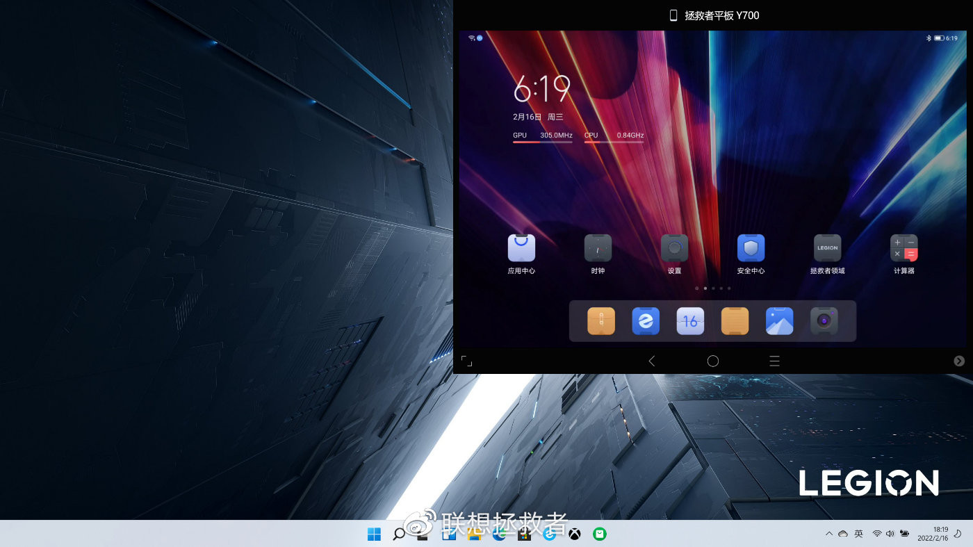Open the 设置 settings app on tablet
The image size is (973, 547).
[x=674, y=247]
